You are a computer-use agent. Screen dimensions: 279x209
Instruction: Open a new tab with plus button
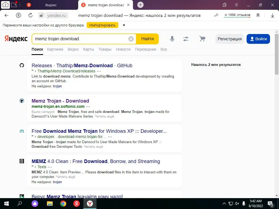140,5
